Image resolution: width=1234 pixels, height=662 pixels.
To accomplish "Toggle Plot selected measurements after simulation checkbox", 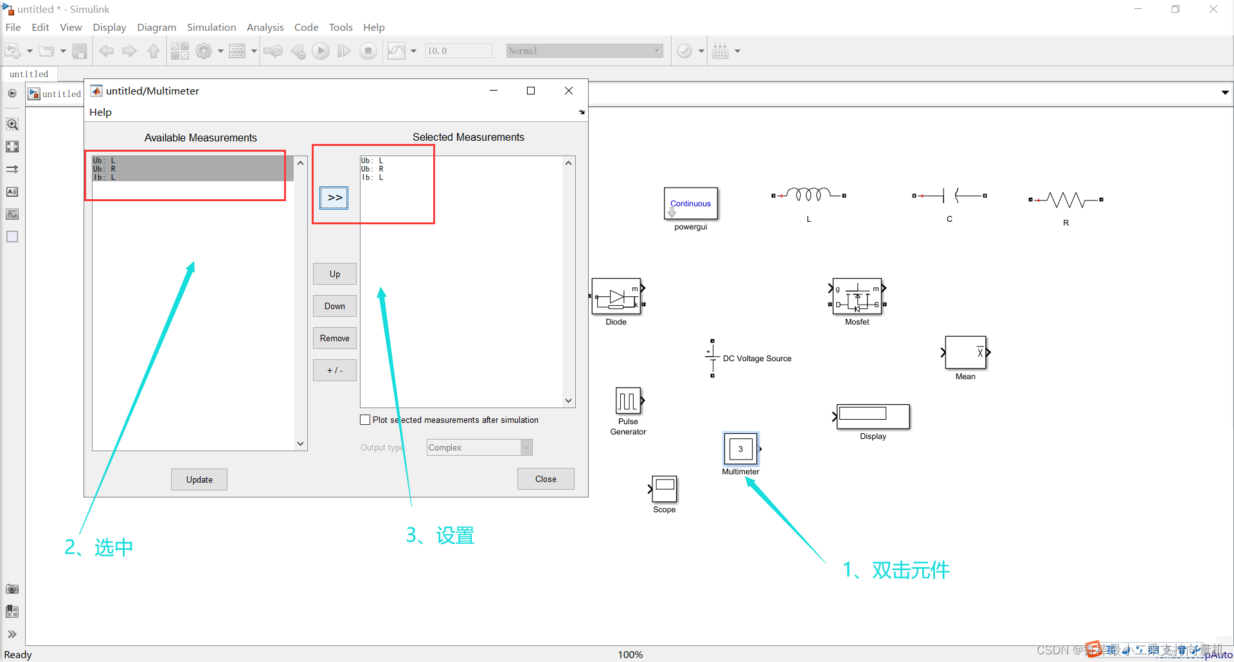I will coord(365,420).
